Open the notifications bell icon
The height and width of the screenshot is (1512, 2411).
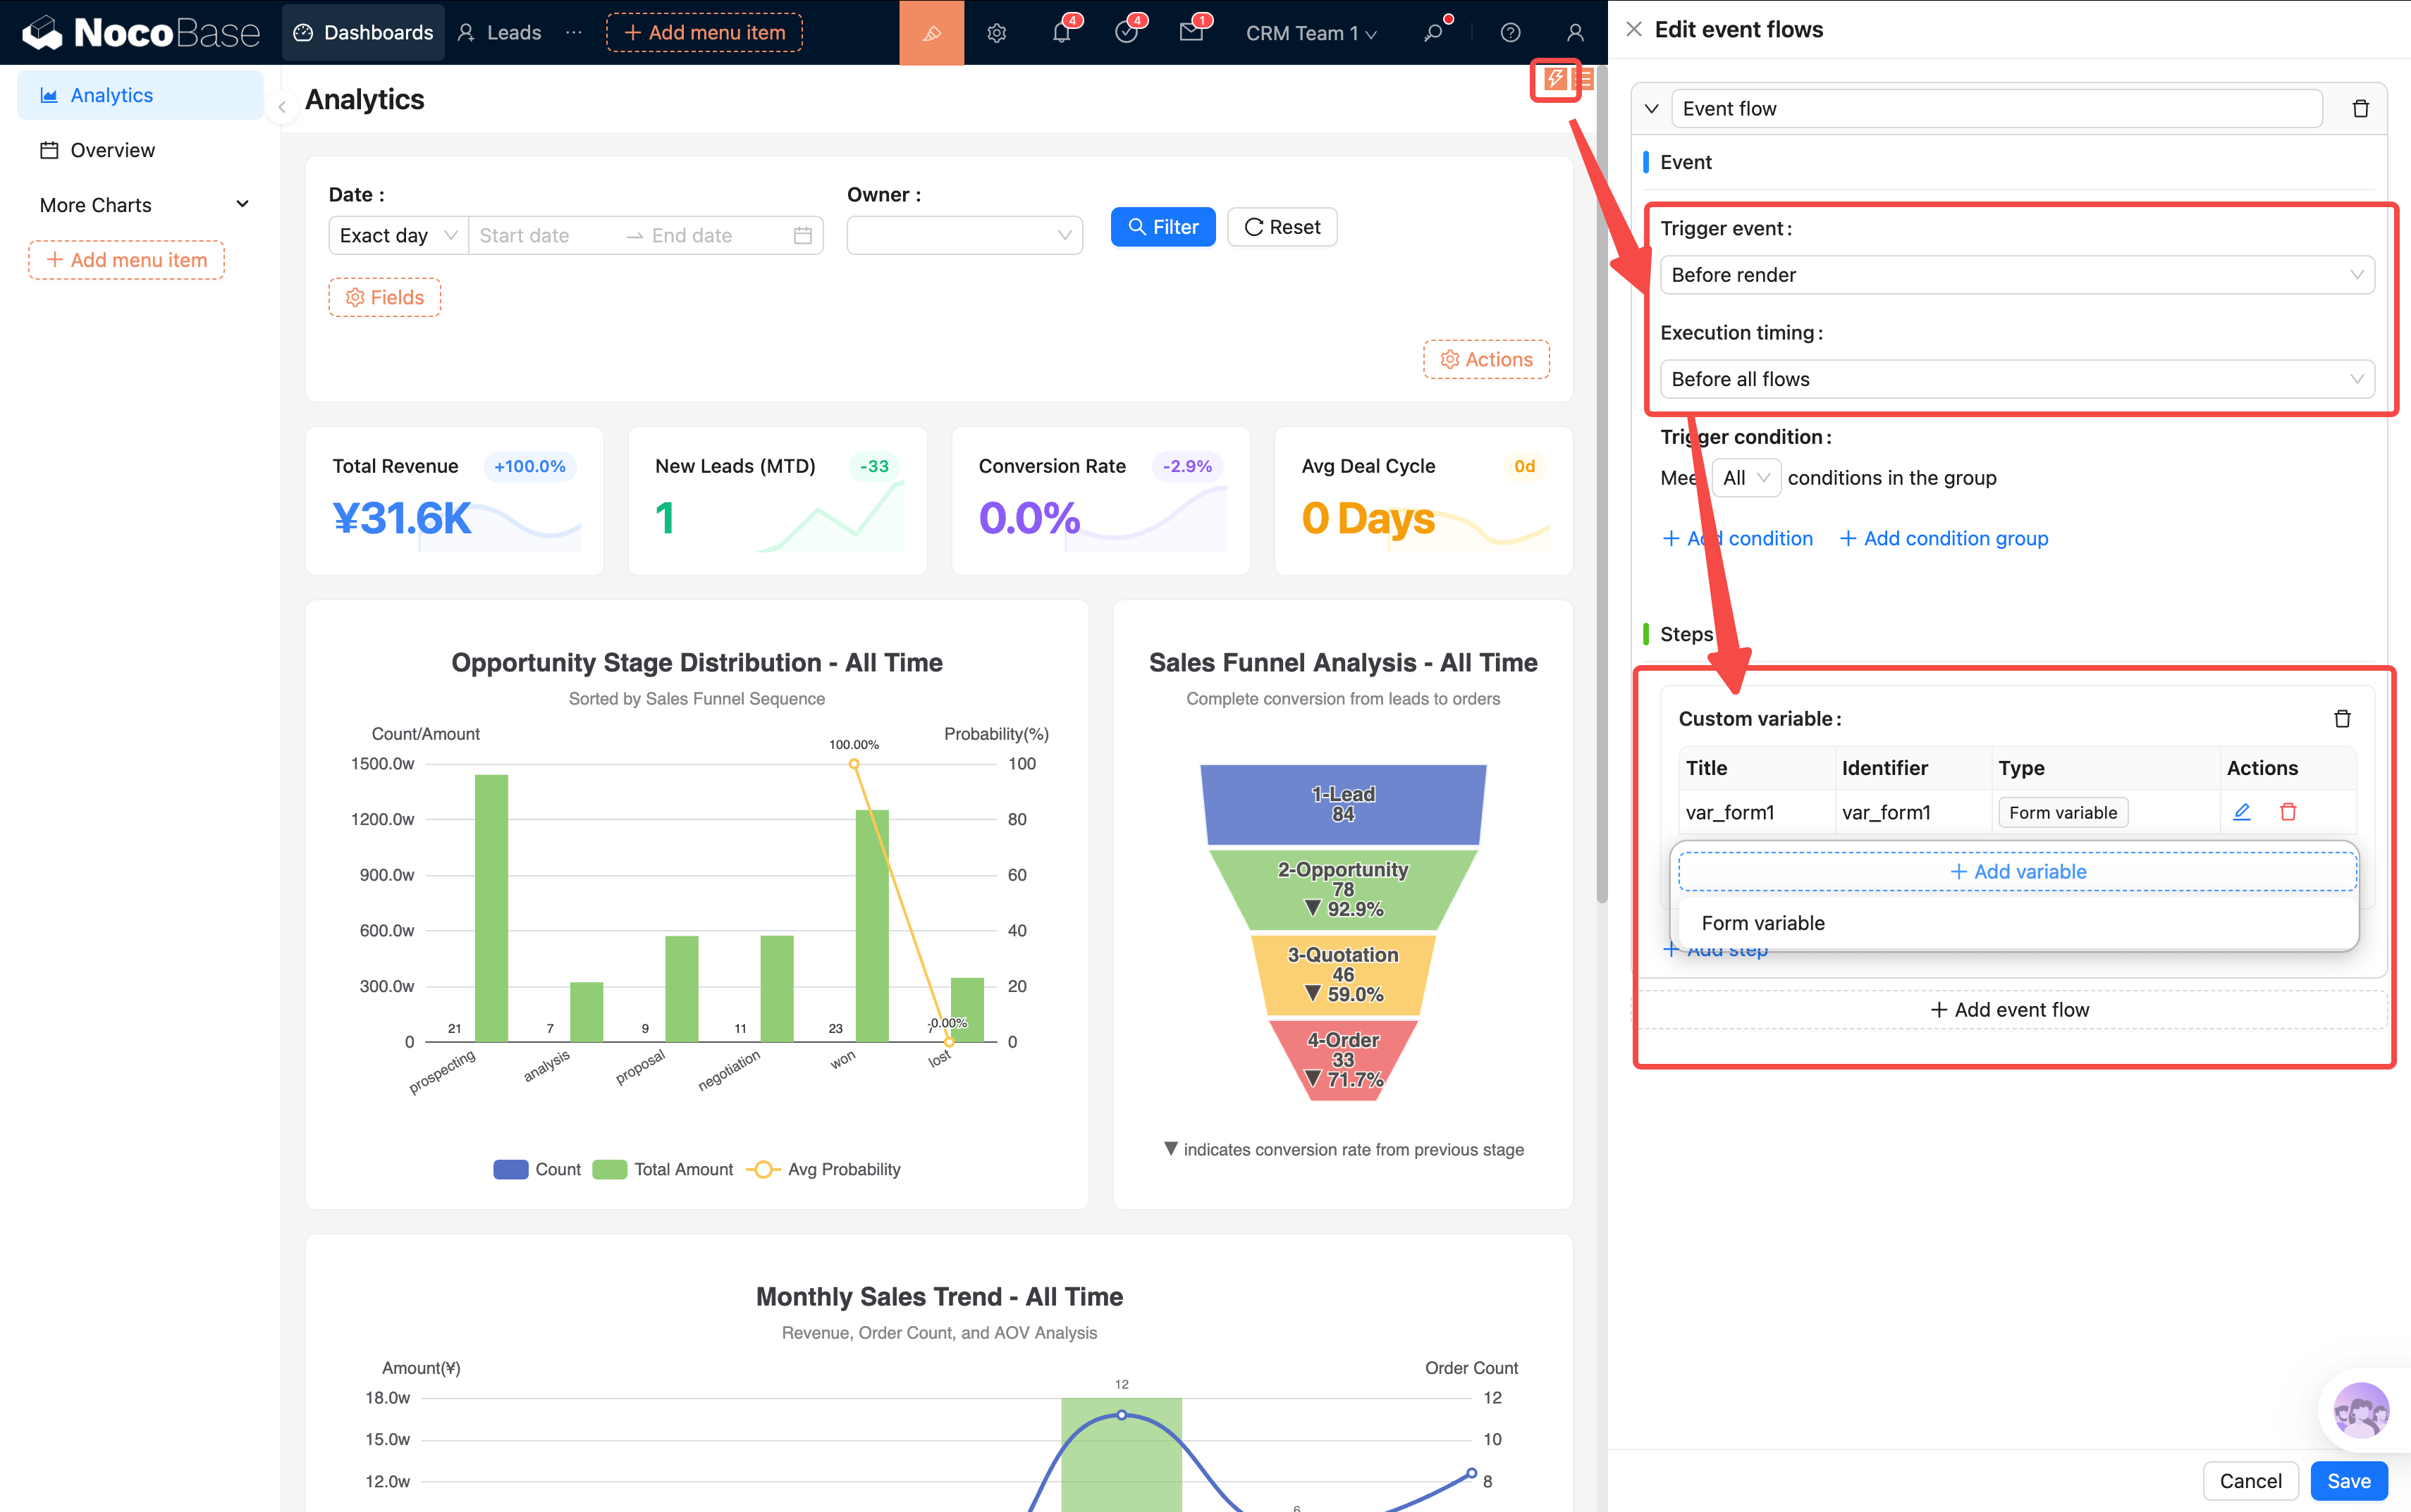(x=1062, y=33)
